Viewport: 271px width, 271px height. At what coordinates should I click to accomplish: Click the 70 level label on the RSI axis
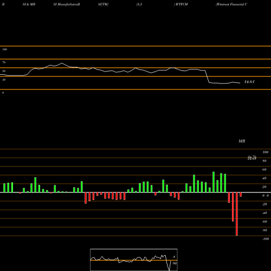[4, 62]
